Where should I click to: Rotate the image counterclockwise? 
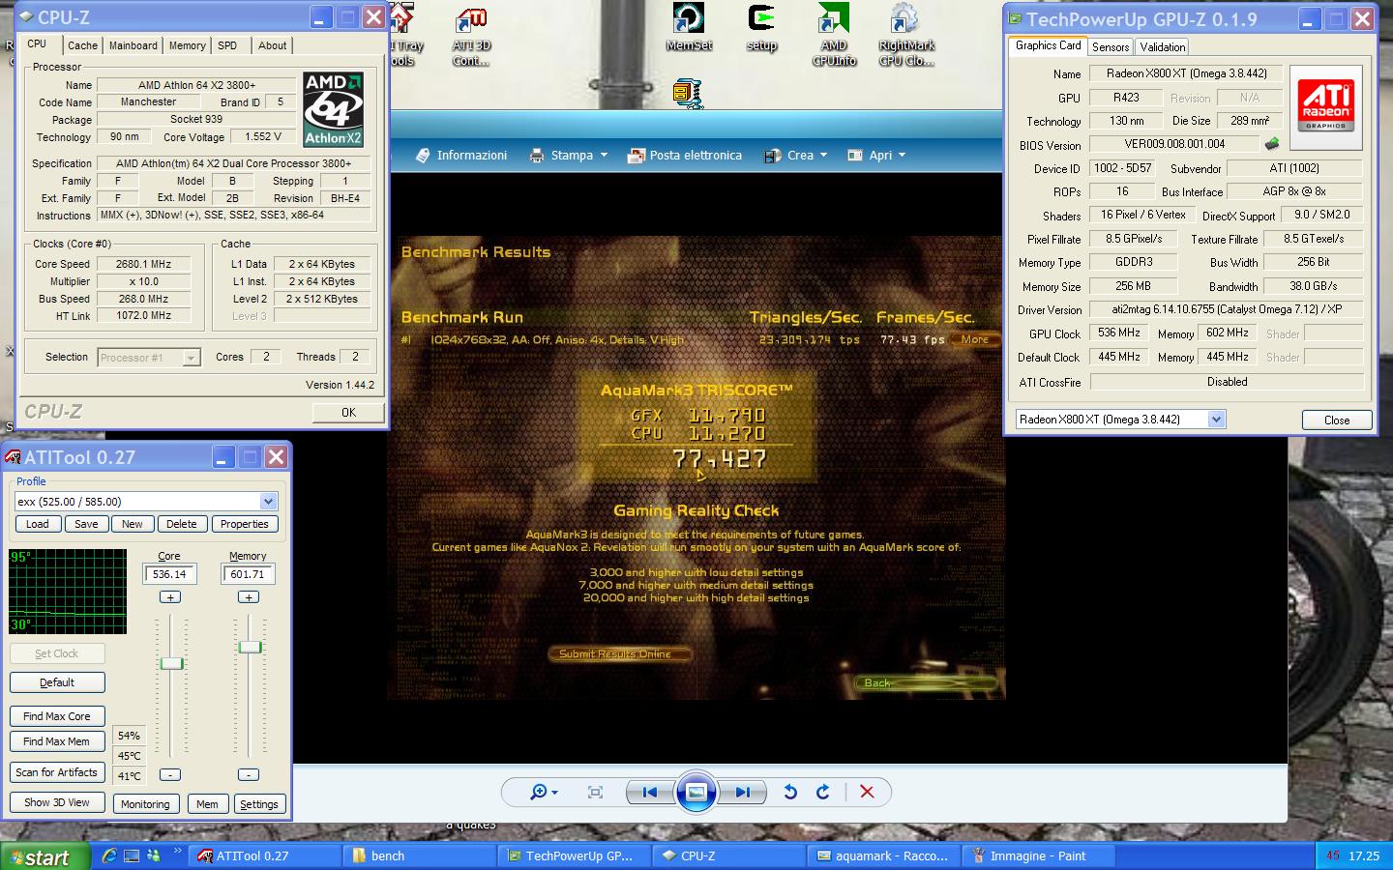pyautogui.click(x=790, y=793)
